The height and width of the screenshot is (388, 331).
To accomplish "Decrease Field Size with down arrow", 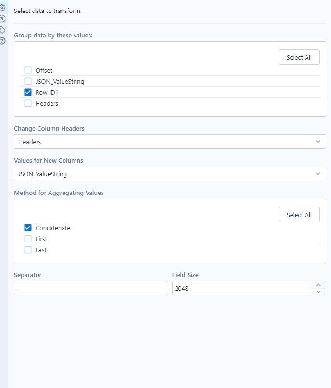I will tap(318, 291).
